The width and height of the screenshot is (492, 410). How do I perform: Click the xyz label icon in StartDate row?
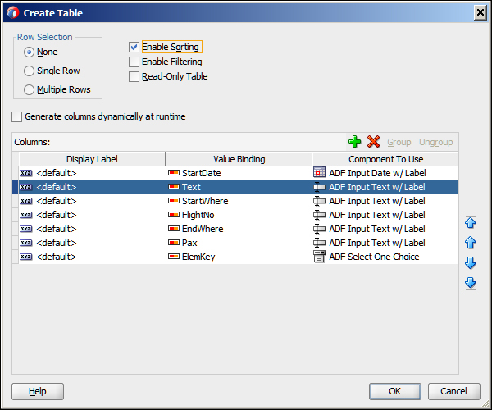[26, 173]
